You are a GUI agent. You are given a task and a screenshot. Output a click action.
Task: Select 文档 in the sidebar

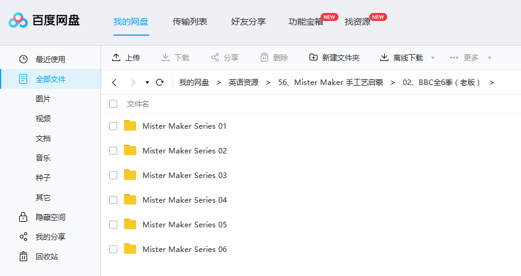coord(43,138)
